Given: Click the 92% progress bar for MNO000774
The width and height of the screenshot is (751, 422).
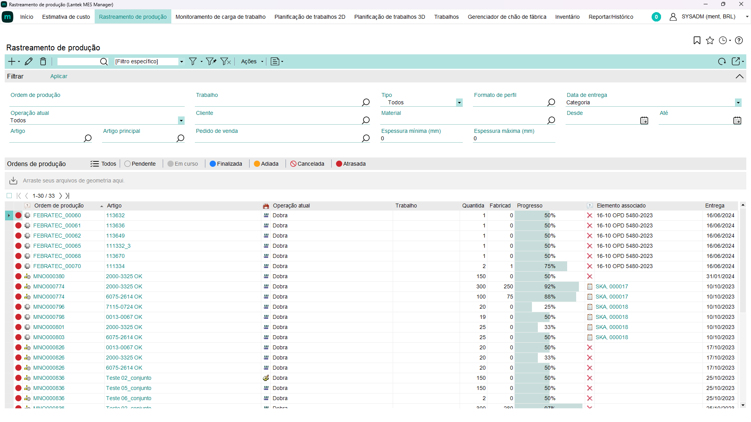Looking at the screenshot, I should (550, 286).
